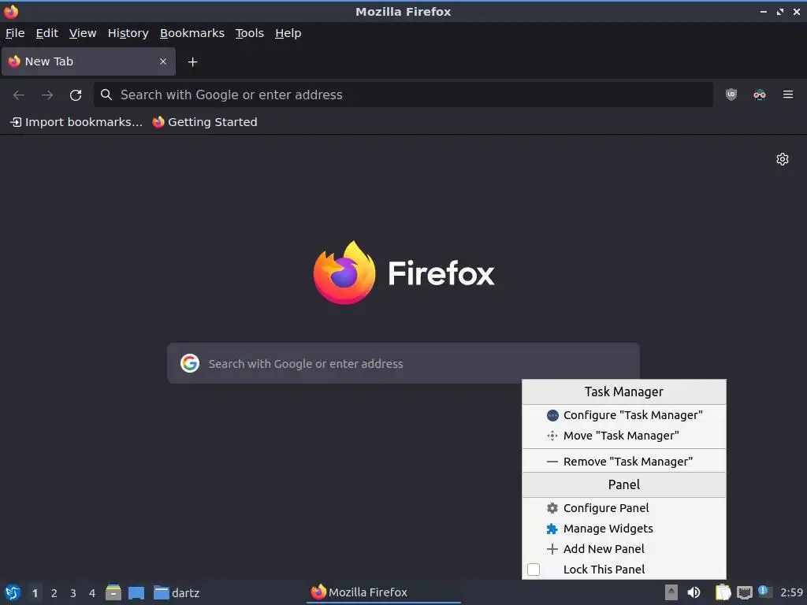Open the uBlock Origin shield icon
Image resolution: width=807 pixels, height=605 pixels.
731,95
